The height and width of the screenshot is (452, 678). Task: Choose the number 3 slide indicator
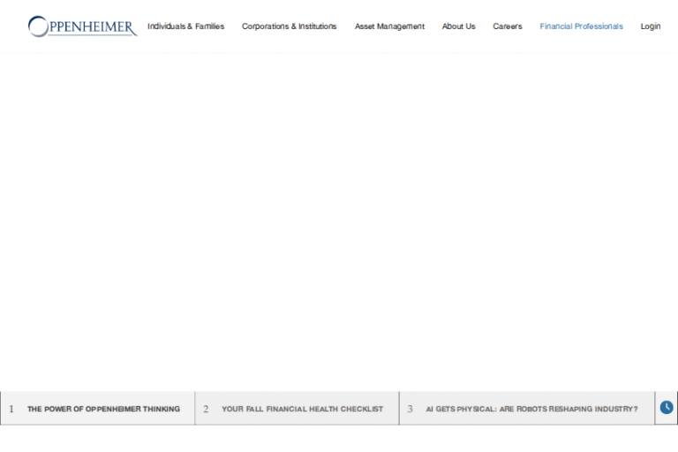410,410
